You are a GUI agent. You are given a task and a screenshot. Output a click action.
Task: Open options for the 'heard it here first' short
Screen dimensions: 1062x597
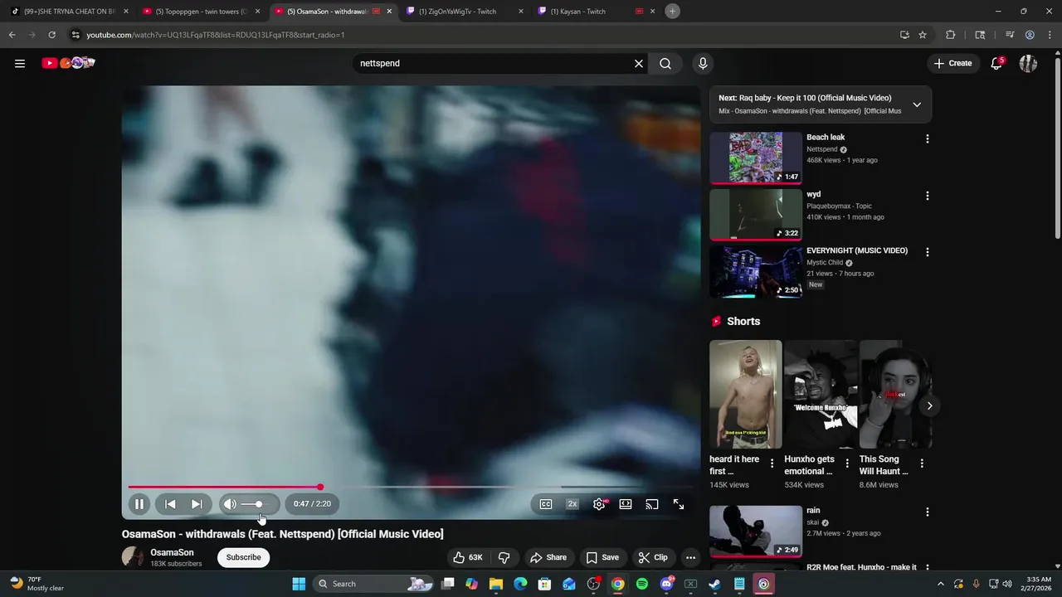point(772,464)
